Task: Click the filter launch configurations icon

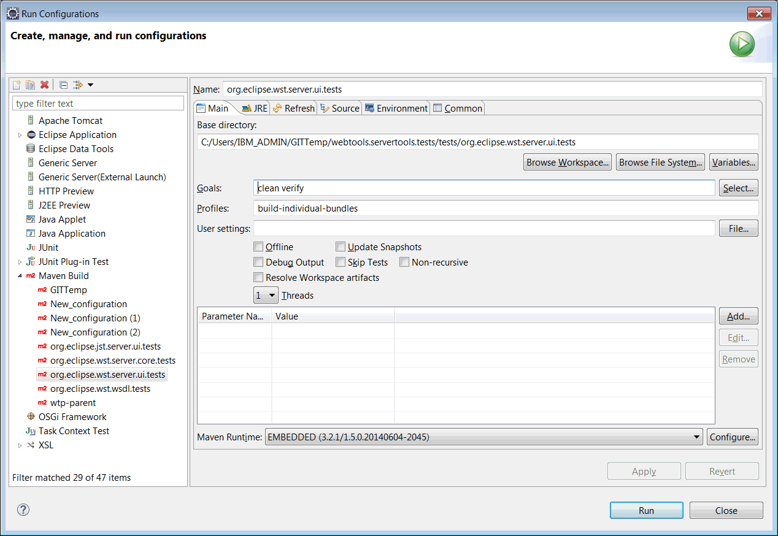Action: (79, 85)
